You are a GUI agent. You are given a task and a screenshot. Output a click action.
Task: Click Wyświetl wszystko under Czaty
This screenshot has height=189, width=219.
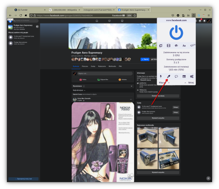[158, 118]
